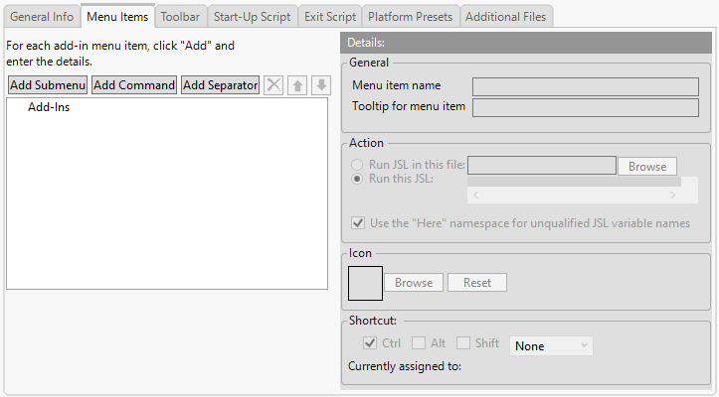Switch to Additional Files tab
The image size is (719, 397).
[506, 17]
